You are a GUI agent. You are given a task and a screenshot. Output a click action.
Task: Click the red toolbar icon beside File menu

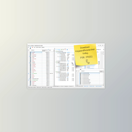(32, 47)
